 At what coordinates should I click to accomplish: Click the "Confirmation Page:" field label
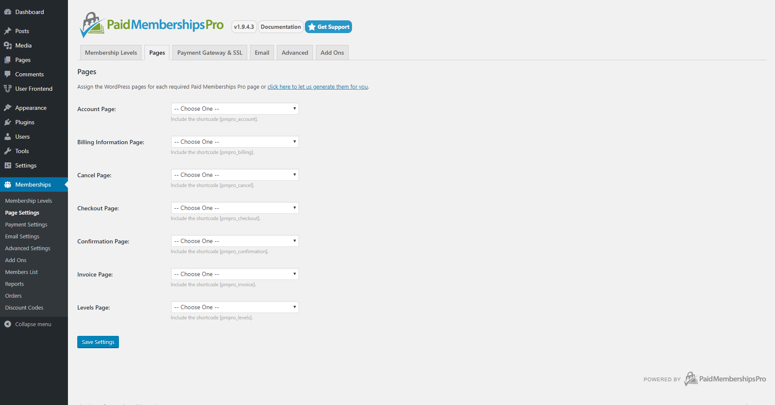coord(103,241)
